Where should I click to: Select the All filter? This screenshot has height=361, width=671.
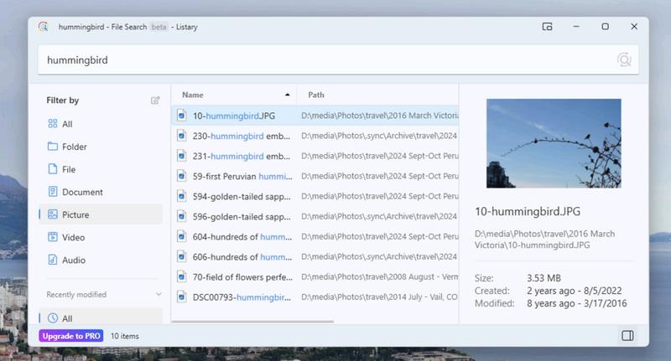click(67, 124)
